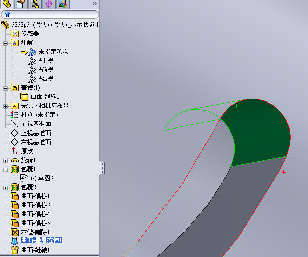
Task: Open the DisplayManager tab
Action: coord(63,4)
